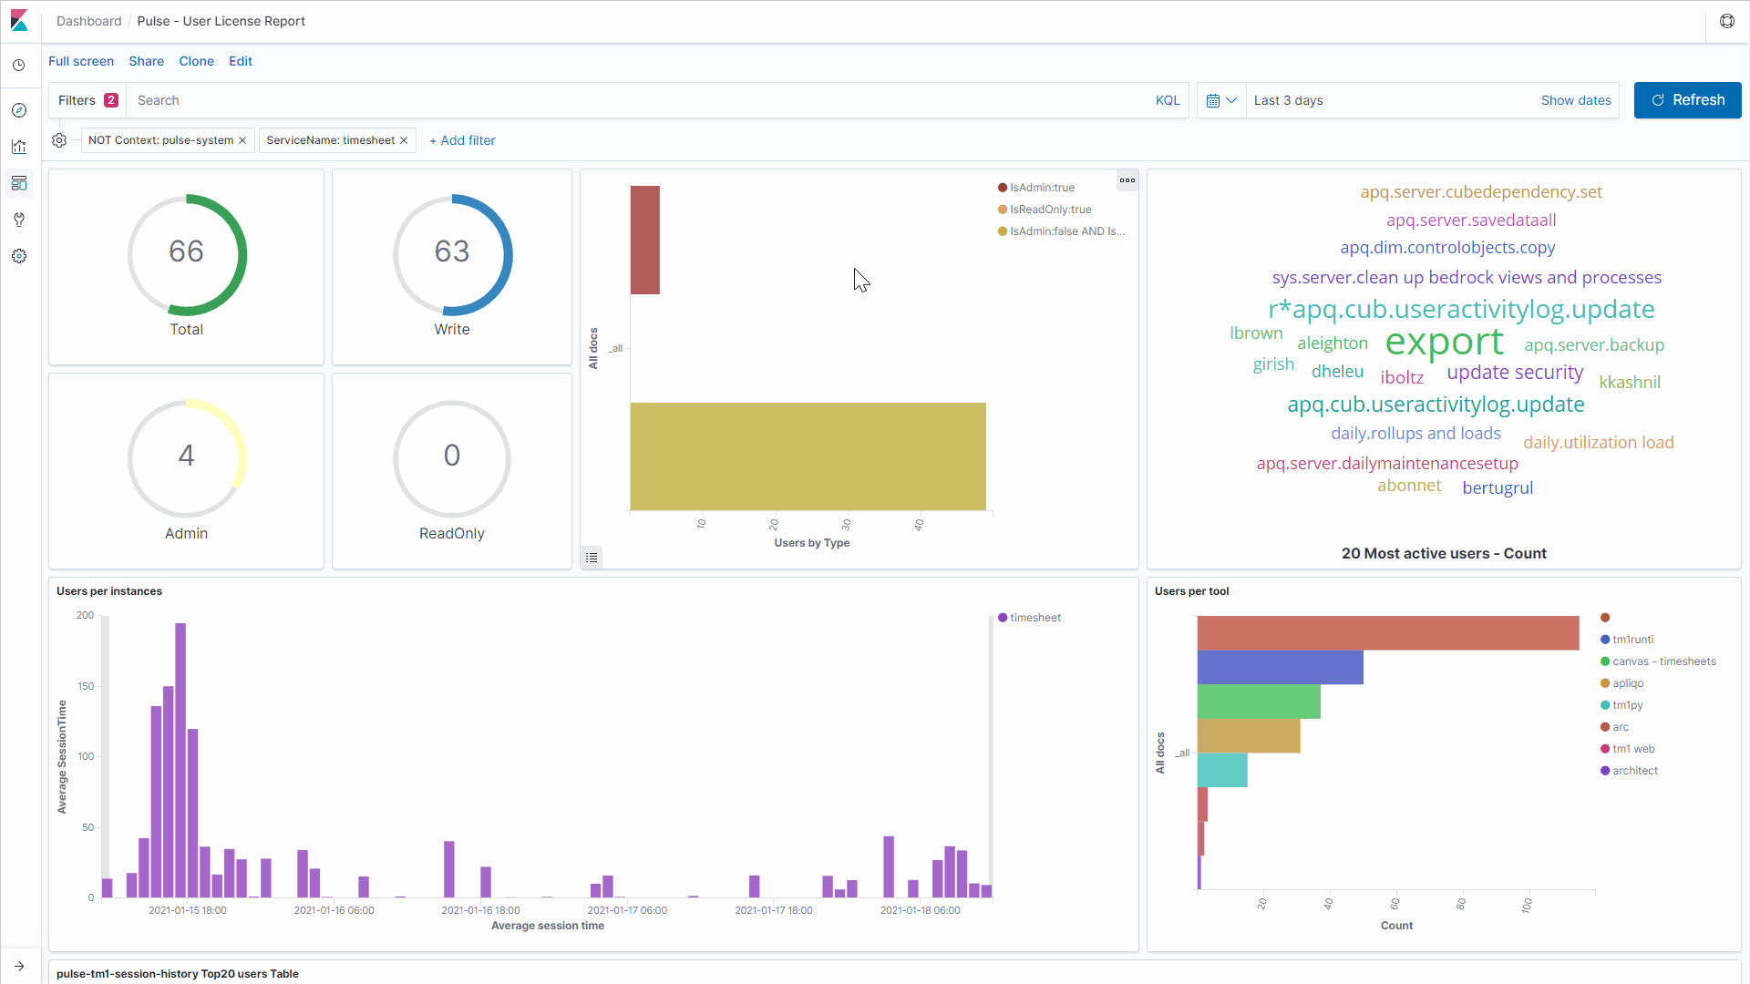1750x984 pixels.
Task: Open the panel options menu on Users by Type
Action: click(x=1127, y=180)
